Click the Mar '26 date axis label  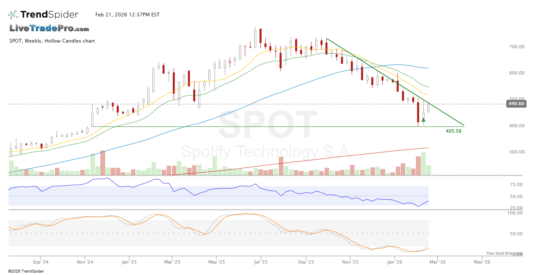(438, 261)
